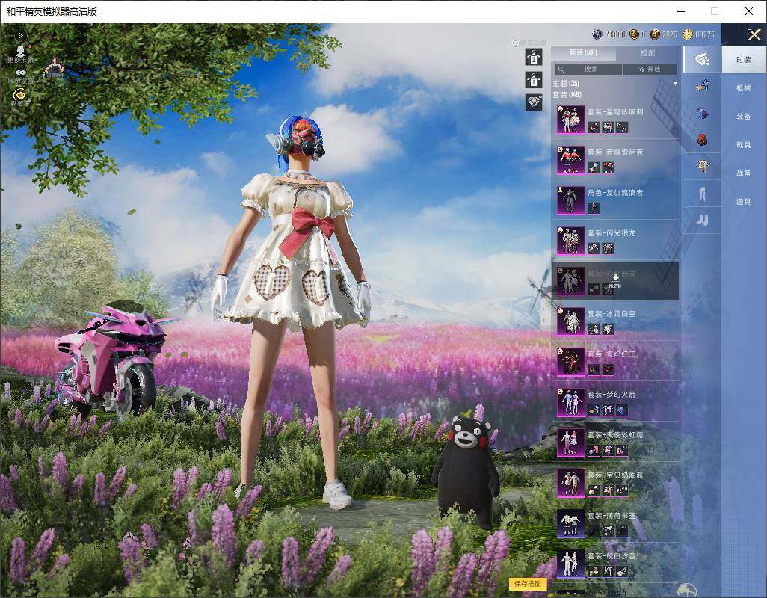This screenshot has width=767, height=598.
Task: Select the 套装-梦幻火箭 outfit thumbnail
Action: point(571,402)
